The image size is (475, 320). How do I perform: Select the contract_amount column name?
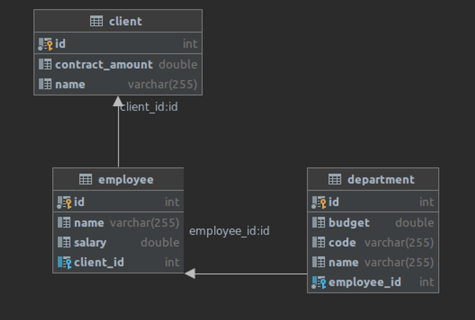104,64
